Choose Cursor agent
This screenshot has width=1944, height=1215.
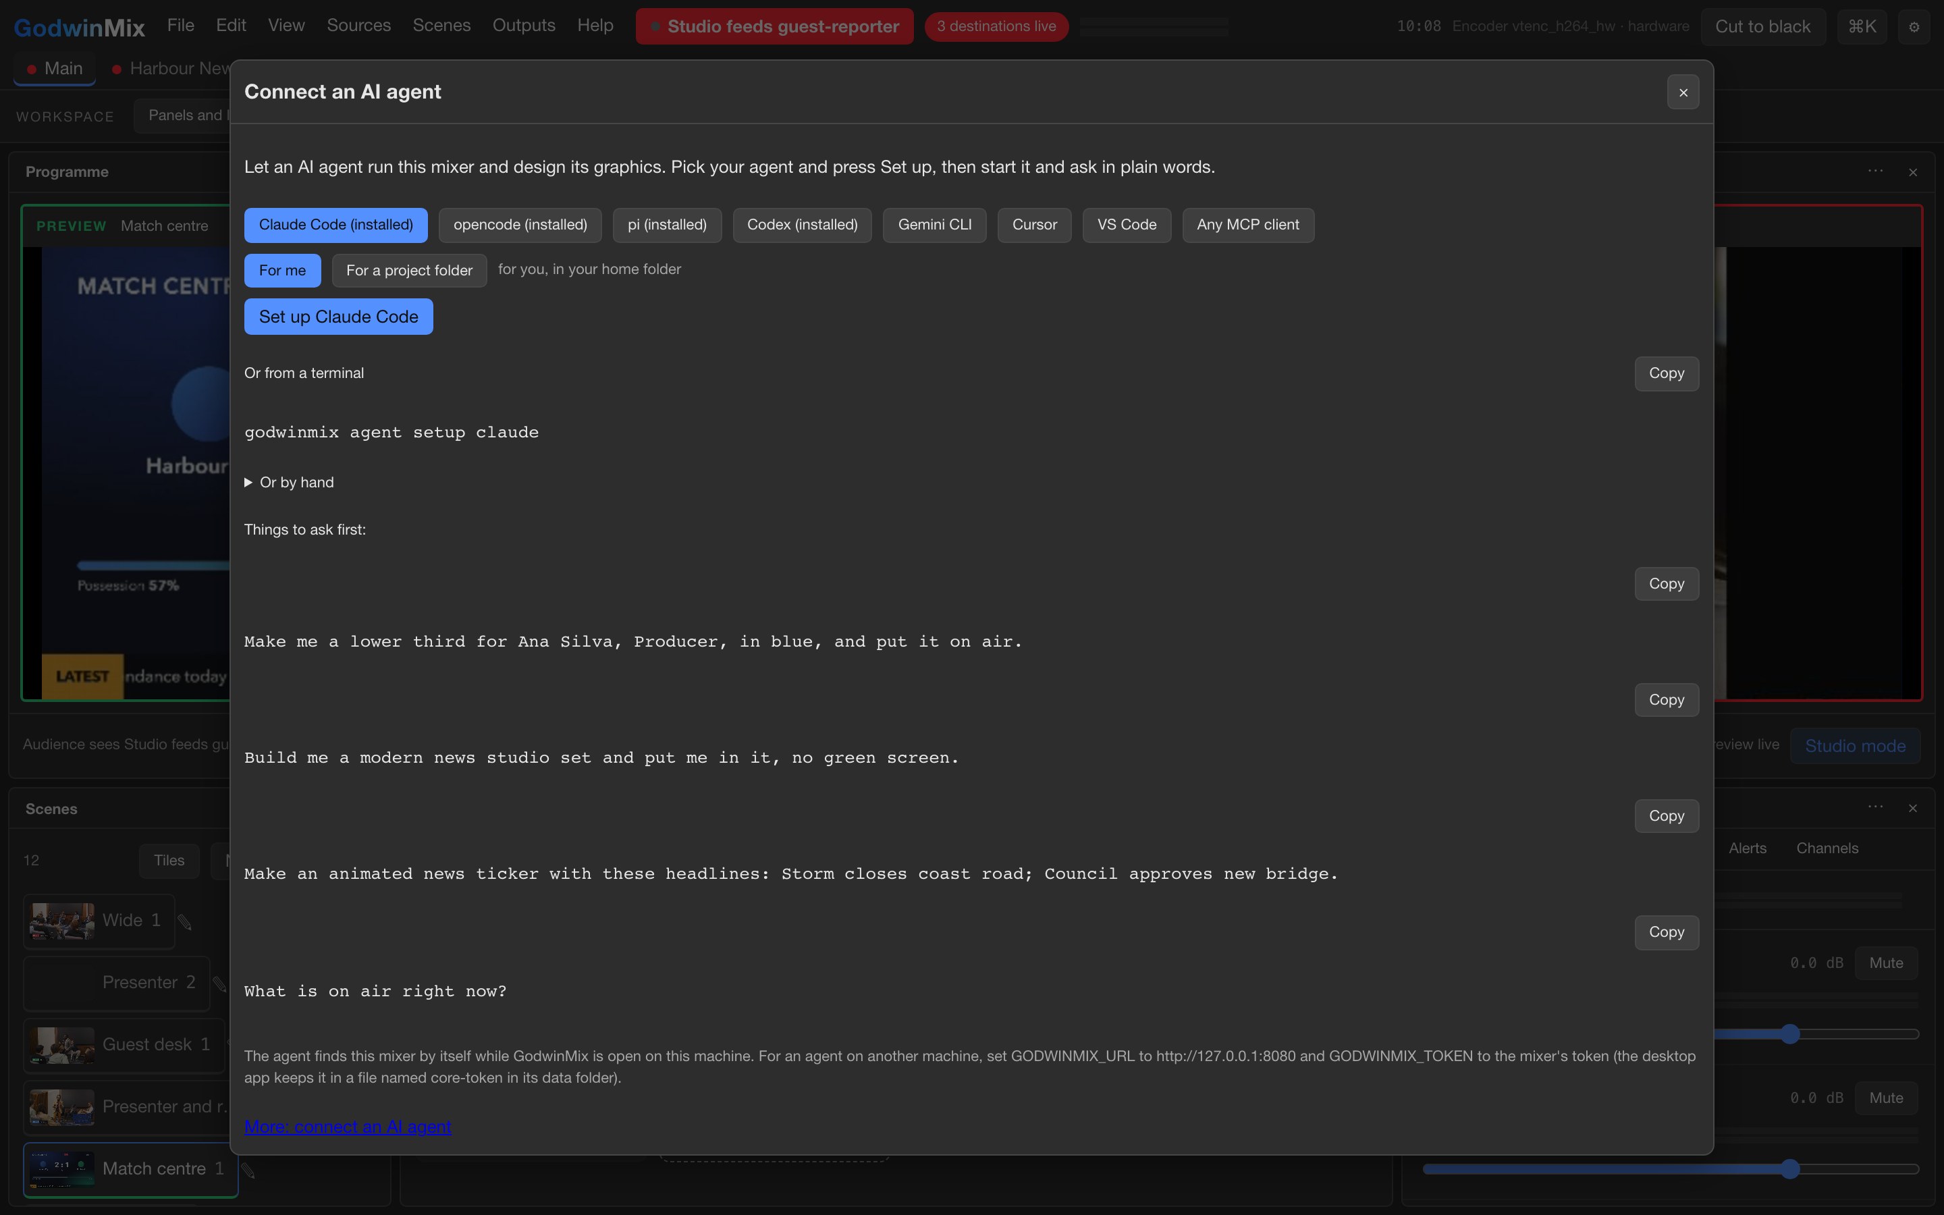[x=1034, y=225]
